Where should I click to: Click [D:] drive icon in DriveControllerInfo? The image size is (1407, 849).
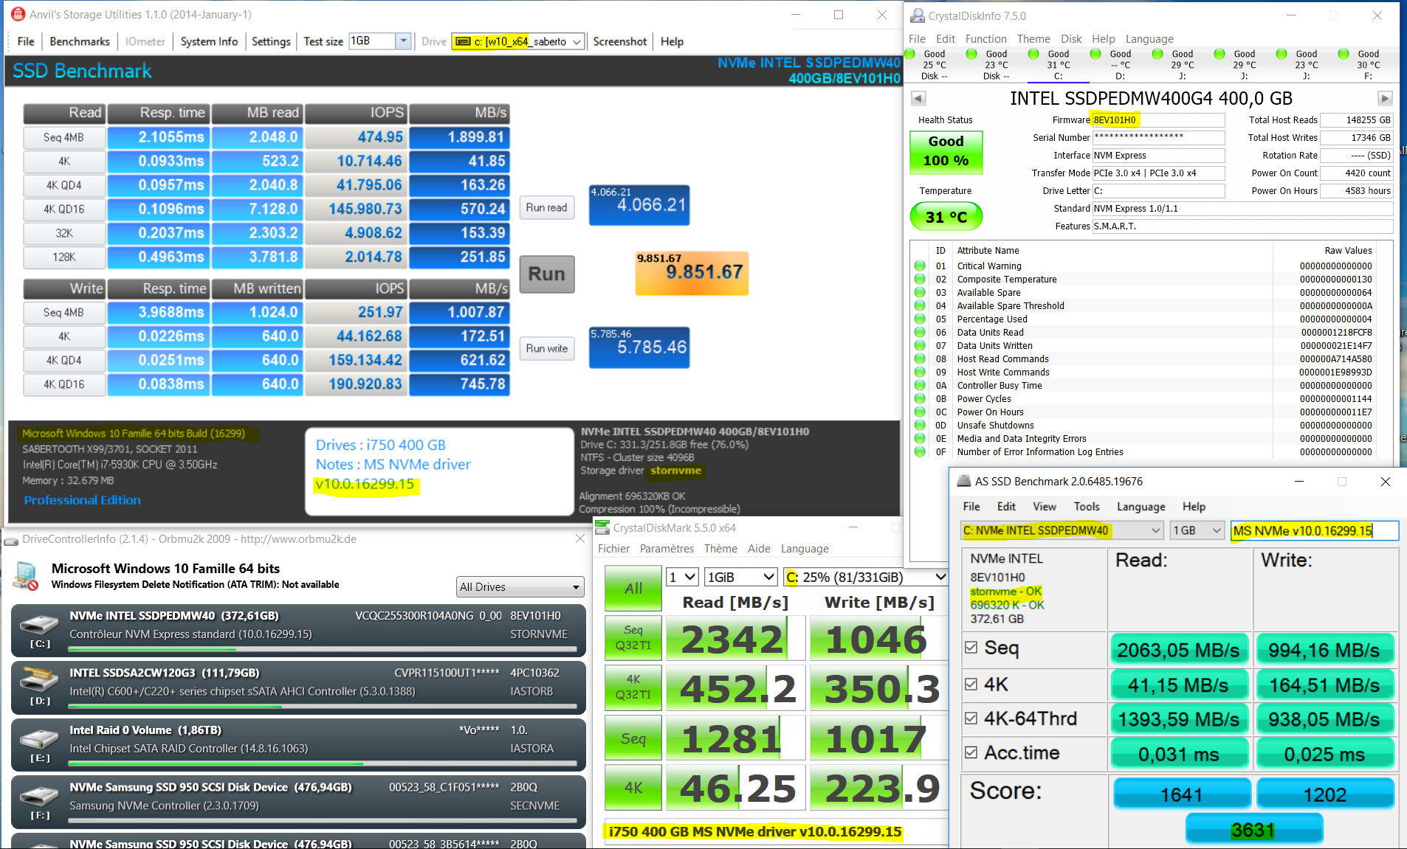point(40,679)
